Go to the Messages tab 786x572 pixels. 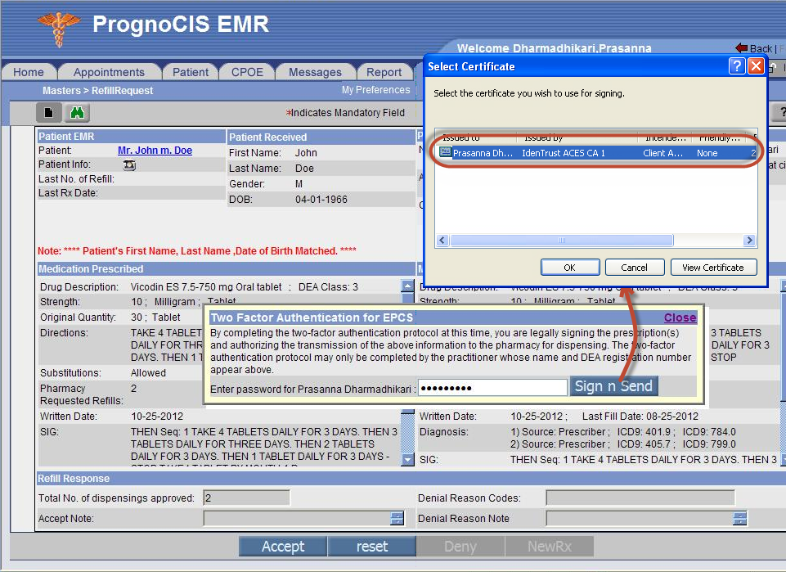316,72
